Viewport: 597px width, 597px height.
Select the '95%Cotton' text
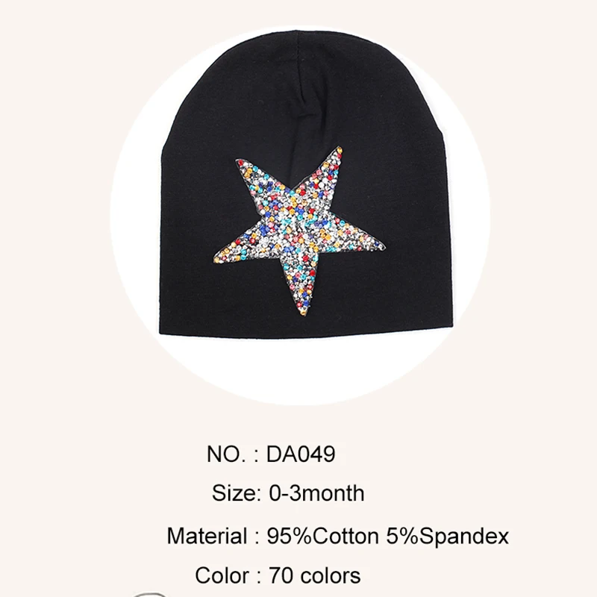322,536
